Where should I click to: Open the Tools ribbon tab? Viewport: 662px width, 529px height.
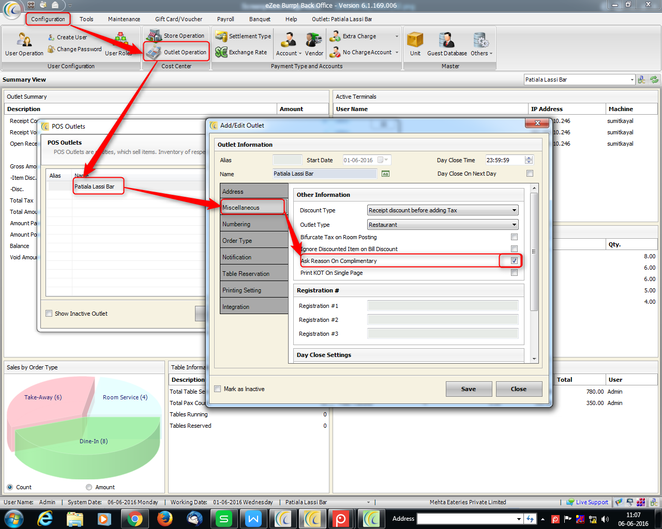point(86,19)
